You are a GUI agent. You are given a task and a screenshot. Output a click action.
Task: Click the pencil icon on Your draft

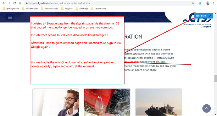coord(210,16)
